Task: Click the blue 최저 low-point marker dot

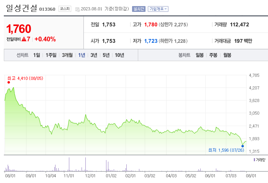Action: pyautogui.click(x=242, y=146)
